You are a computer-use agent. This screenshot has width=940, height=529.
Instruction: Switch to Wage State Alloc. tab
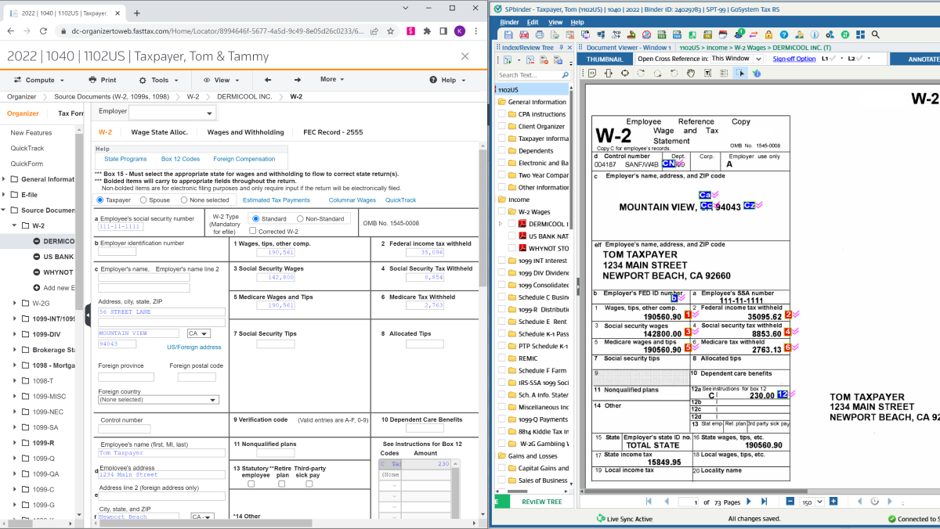tap(159, 132)
